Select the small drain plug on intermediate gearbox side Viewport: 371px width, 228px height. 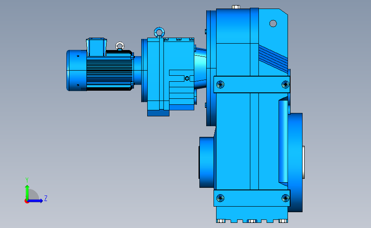point(187,78)
